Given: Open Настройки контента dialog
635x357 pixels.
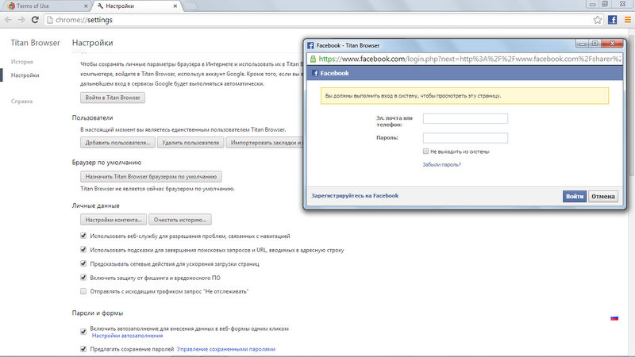Looking at the screenshot, I should coord(114,220).
